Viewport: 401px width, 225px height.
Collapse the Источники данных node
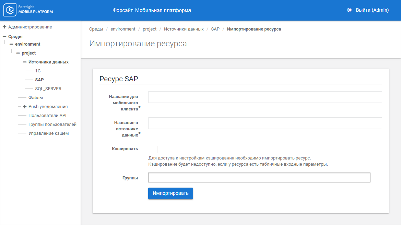pyautogui.click(x=25, y=62)
